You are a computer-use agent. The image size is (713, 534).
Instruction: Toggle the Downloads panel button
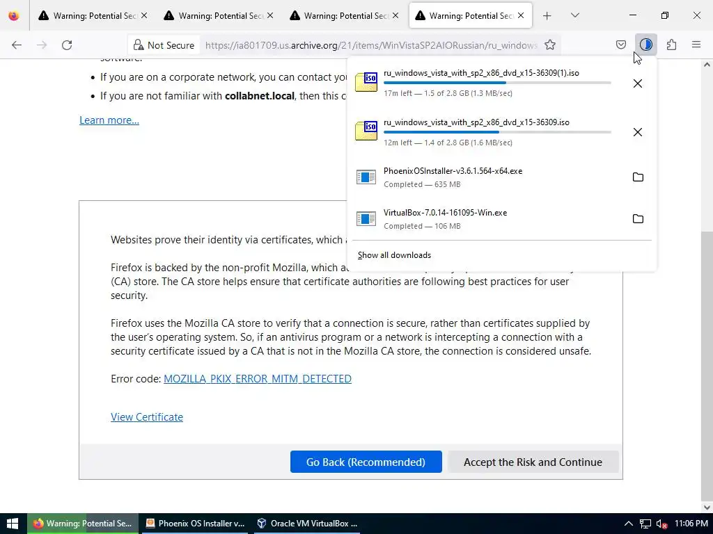[645, 44]
